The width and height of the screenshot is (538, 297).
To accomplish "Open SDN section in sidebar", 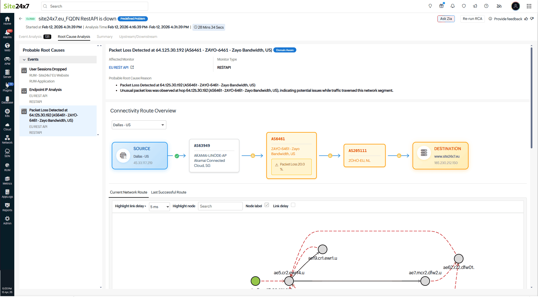I will pos(7,153).
